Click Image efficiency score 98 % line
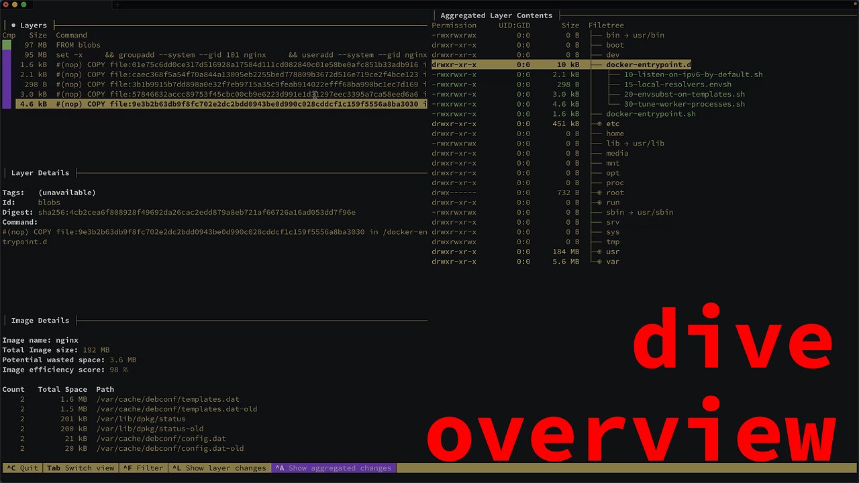 (65, 370)
